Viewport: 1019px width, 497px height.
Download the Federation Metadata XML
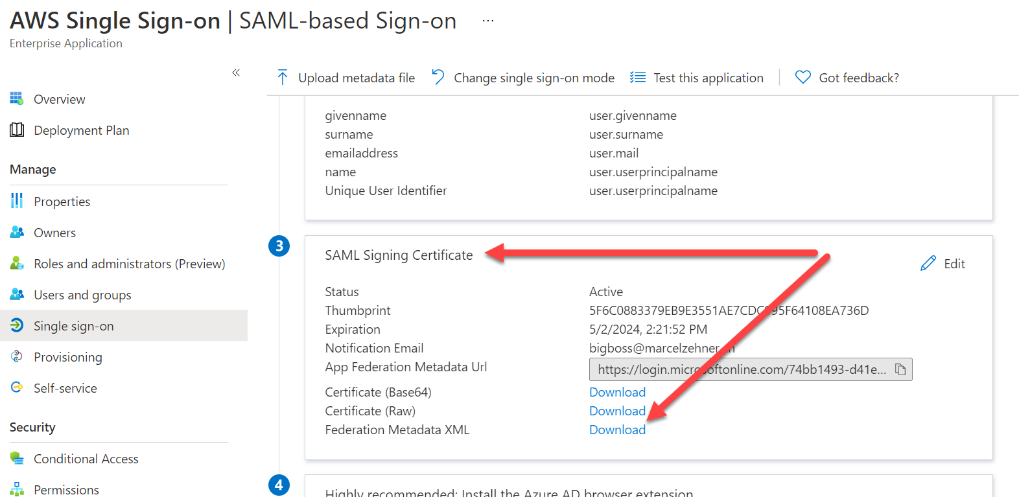[617, 430]
